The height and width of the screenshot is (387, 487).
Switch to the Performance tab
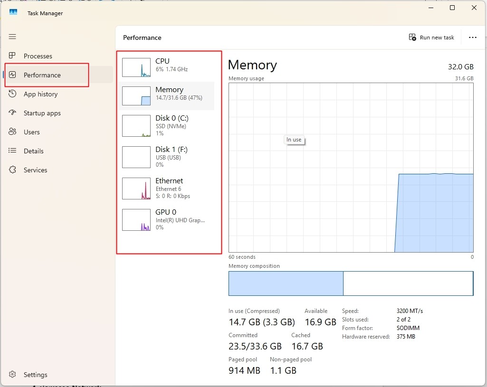(x=42, y=75)
